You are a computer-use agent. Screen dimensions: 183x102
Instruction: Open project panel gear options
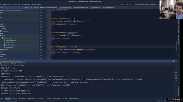point(35,8)
